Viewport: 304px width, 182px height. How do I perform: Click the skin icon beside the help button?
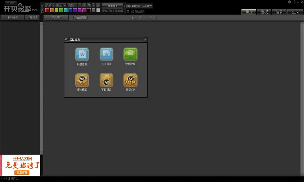click(290, 2)
